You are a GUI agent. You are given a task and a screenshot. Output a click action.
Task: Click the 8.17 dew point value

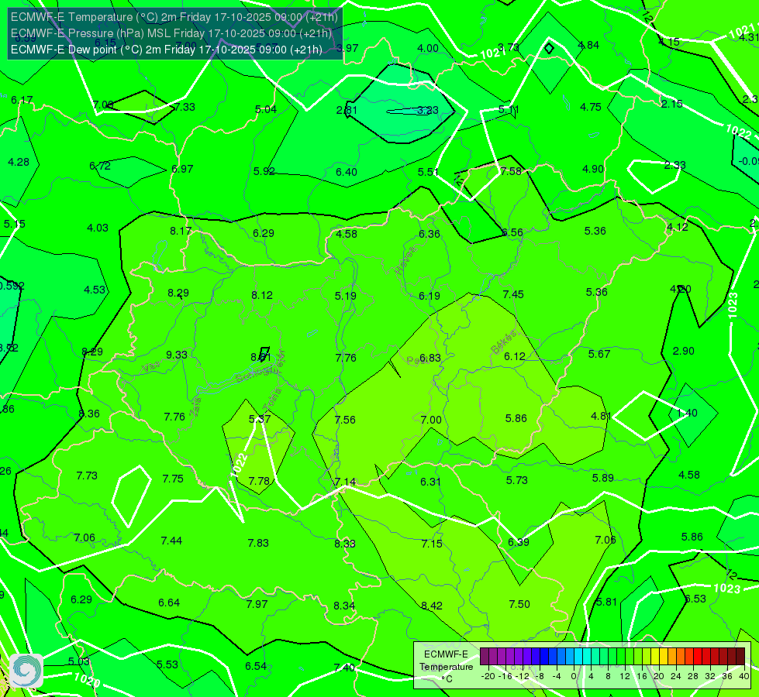181,231
